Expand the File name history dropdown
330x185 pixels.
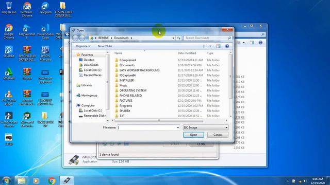pos(178,127)
